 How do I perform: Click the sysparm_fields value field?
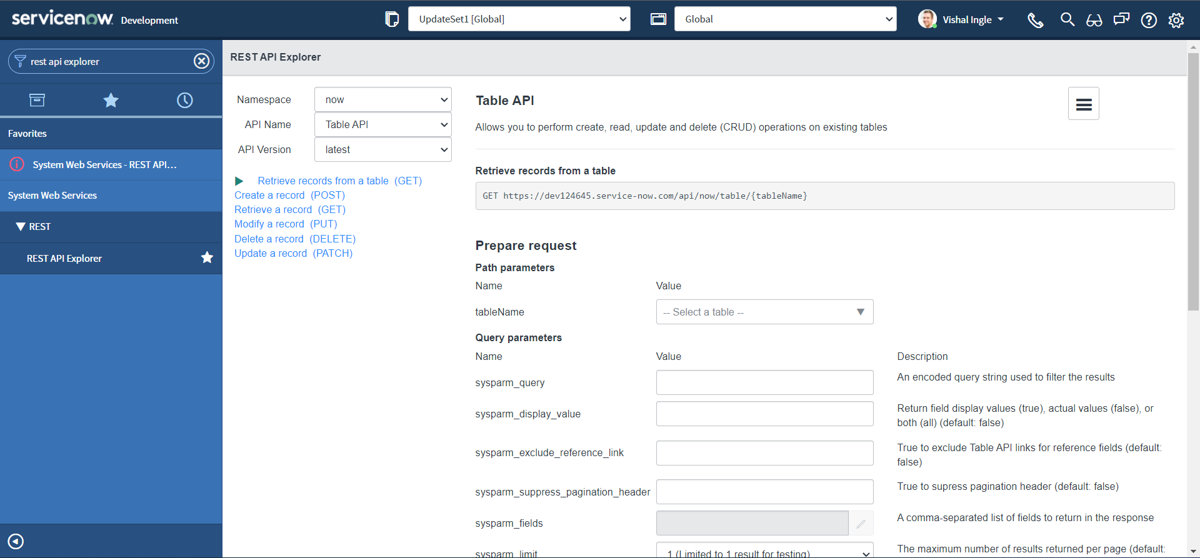tap(752, 523)
